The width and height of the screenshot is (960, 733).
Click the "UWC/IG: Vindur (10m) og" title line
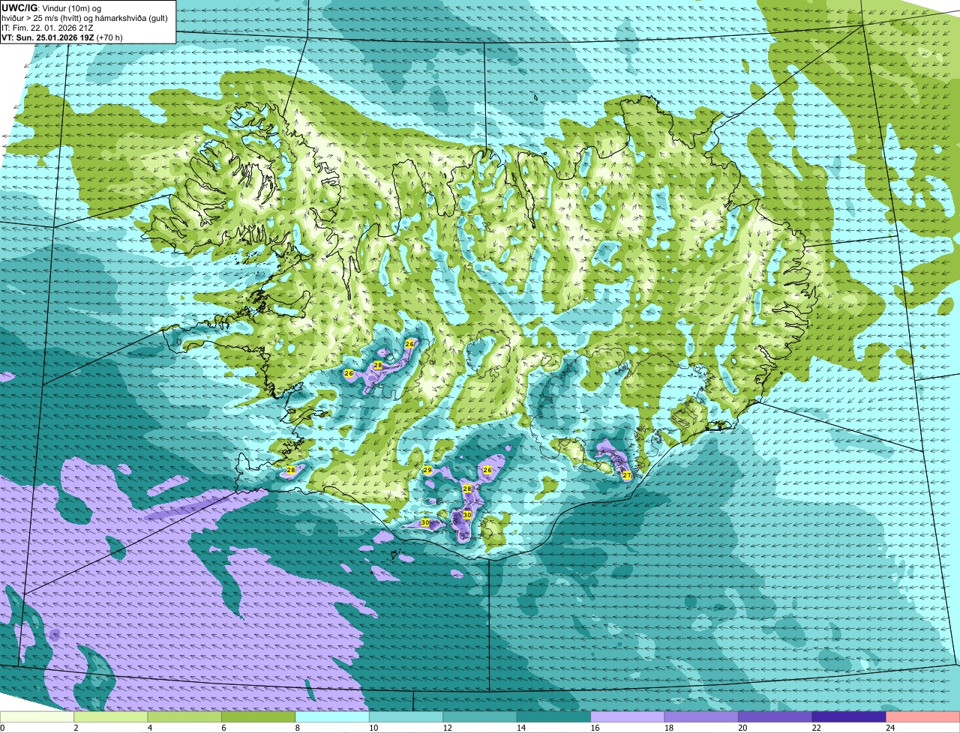tap(51, 7)
